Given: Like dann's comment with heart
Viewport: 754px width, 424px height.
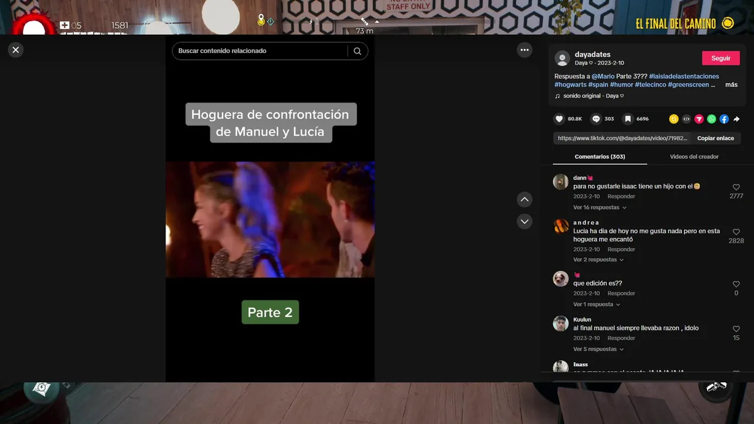Looking at the screenshot, I should point(736,187).
